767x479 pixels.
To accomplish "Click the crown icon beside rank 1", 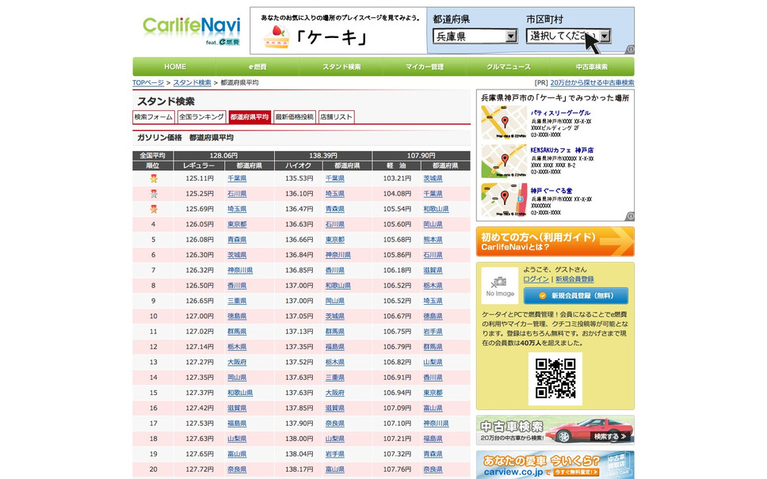I will pos(152,178).
